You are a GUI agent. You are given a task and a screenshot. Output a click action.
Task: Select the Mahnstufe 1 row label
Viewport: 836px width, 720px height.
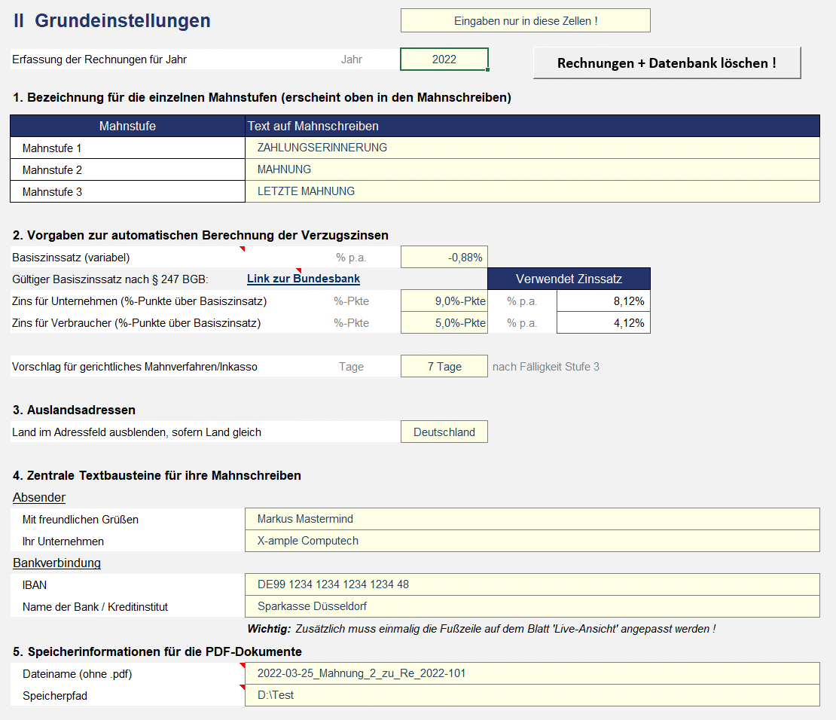point(127,148)
